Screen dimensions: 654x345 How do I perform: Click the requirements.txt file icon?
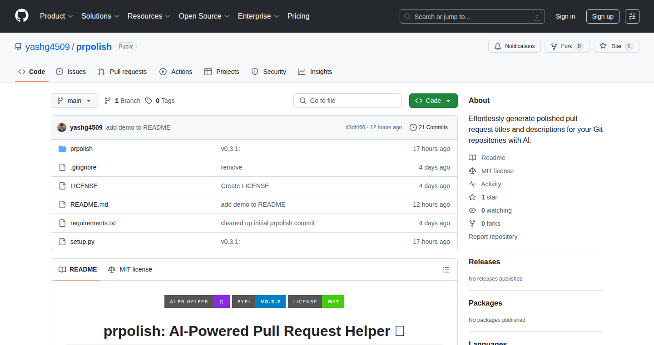click(x=62, y=223)
